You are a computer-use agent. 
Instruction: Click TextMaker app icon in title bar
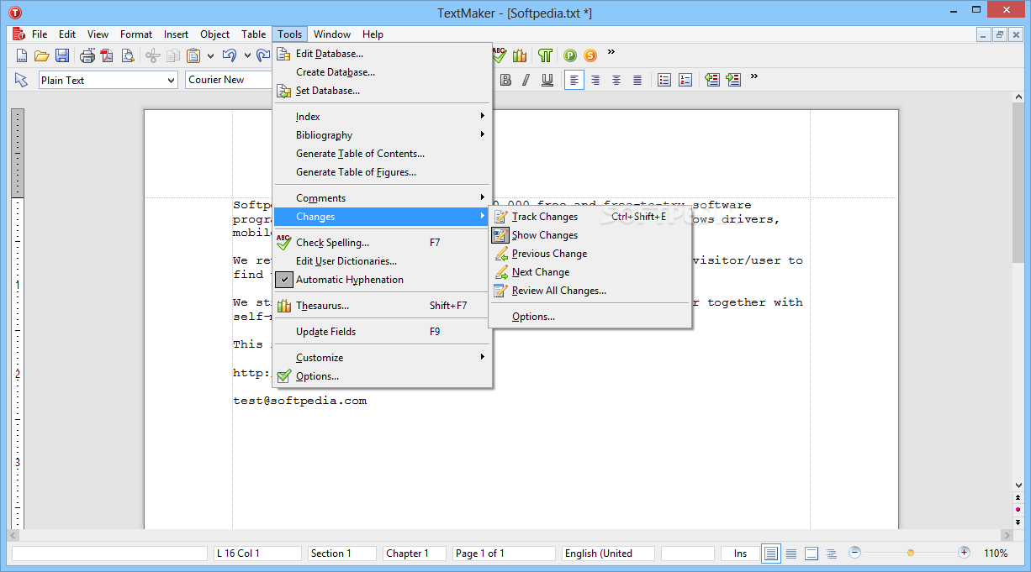pyautogui.click(x=14, y=12)
